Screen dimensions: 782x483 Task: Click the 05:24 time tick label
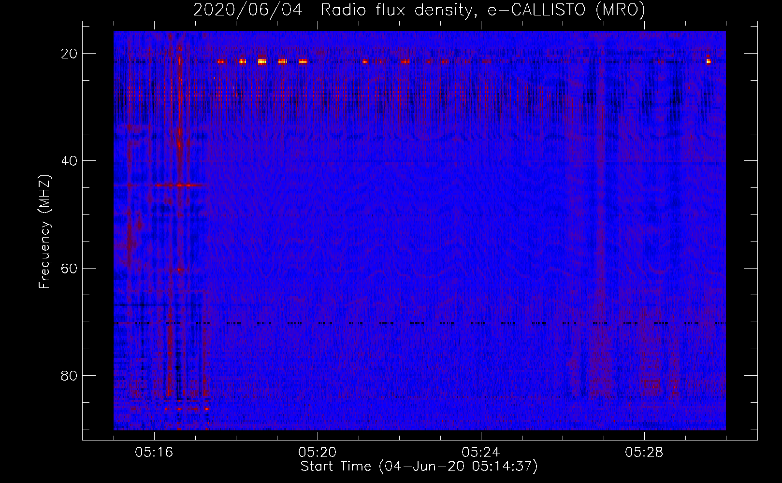(x=481, y=453)
